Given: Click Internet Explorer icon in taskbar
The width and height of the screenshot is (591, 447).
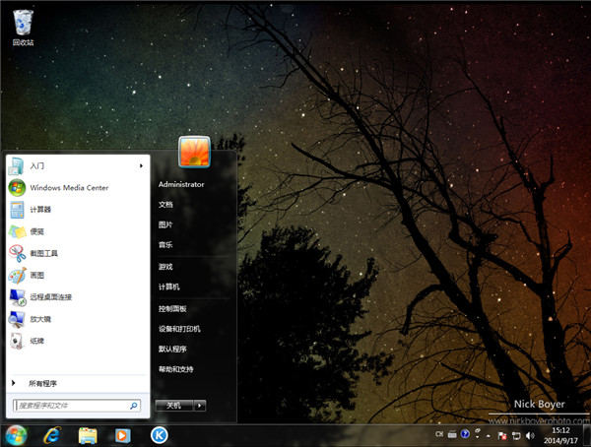Looking at the screenshot, I should click(x=51, y=434).
